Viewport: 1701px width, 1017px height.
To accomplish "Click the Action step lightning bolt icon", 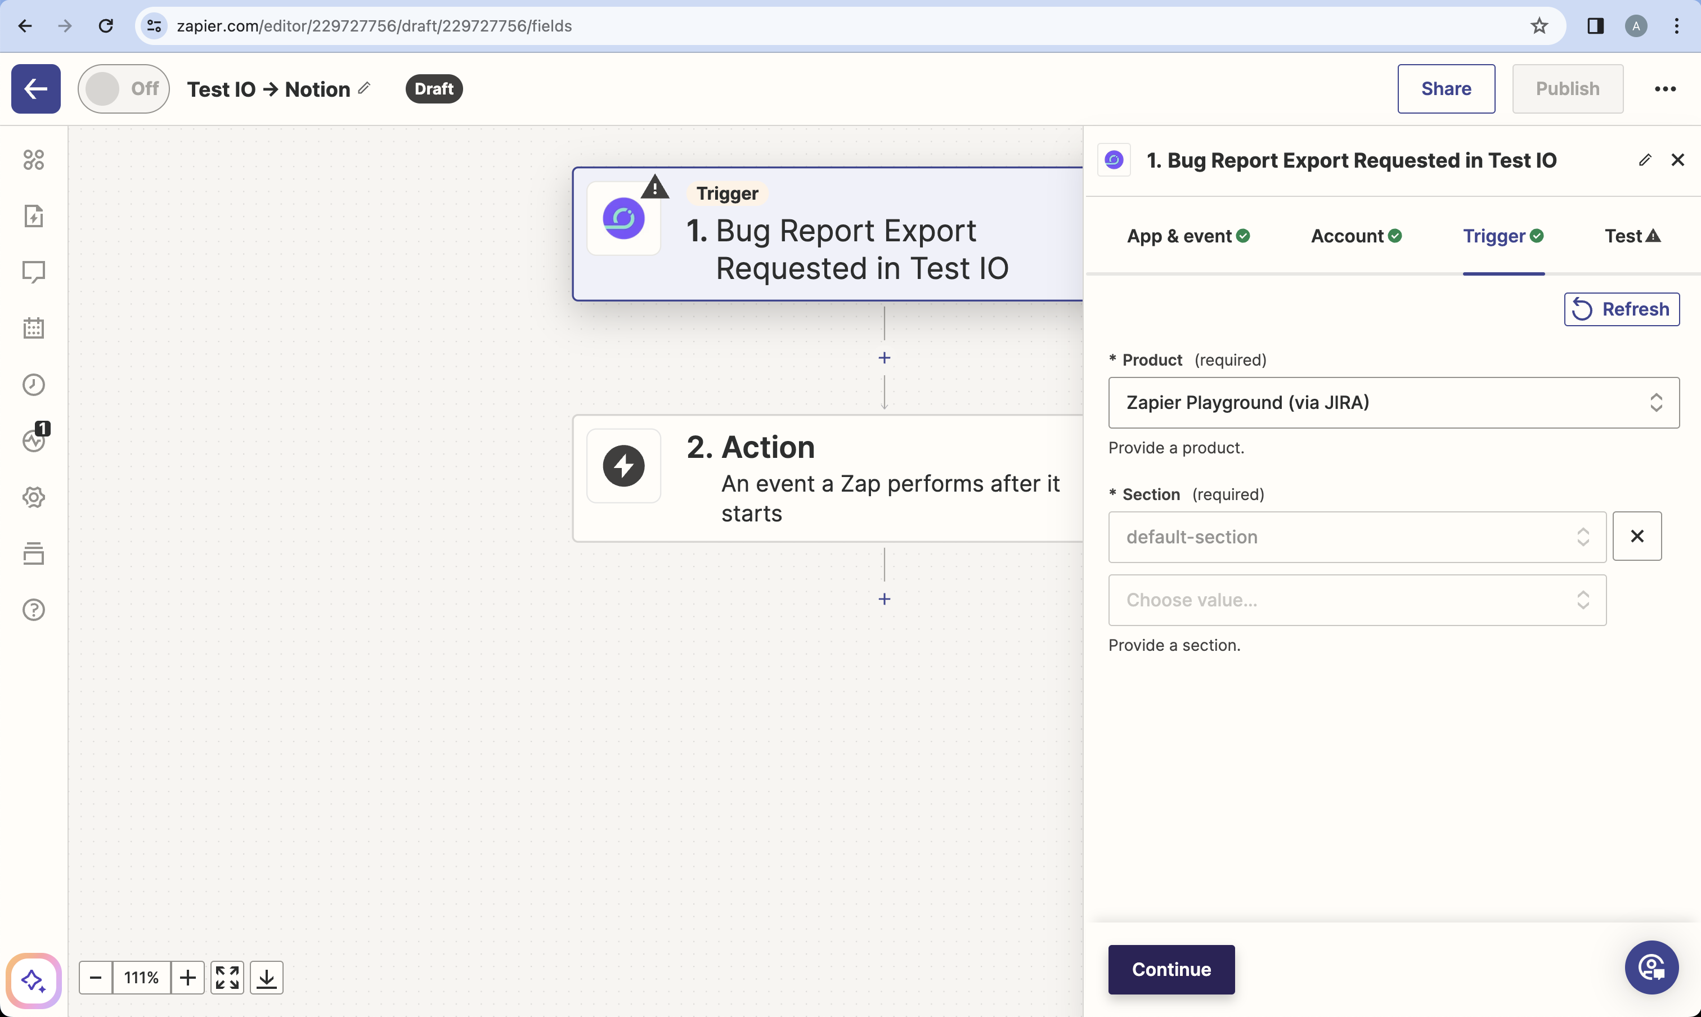I will point(623,466).
